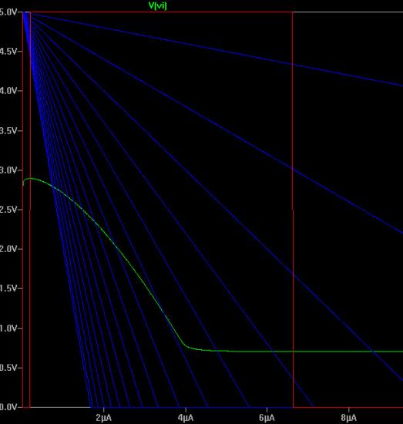Click the 6µA horizontal axis label
Screen dimensions: 403x424
(267, 418)
